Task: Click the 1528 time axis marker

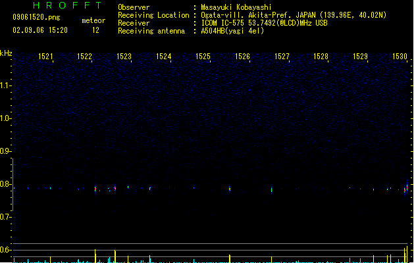Action: [x=321, y=57]
